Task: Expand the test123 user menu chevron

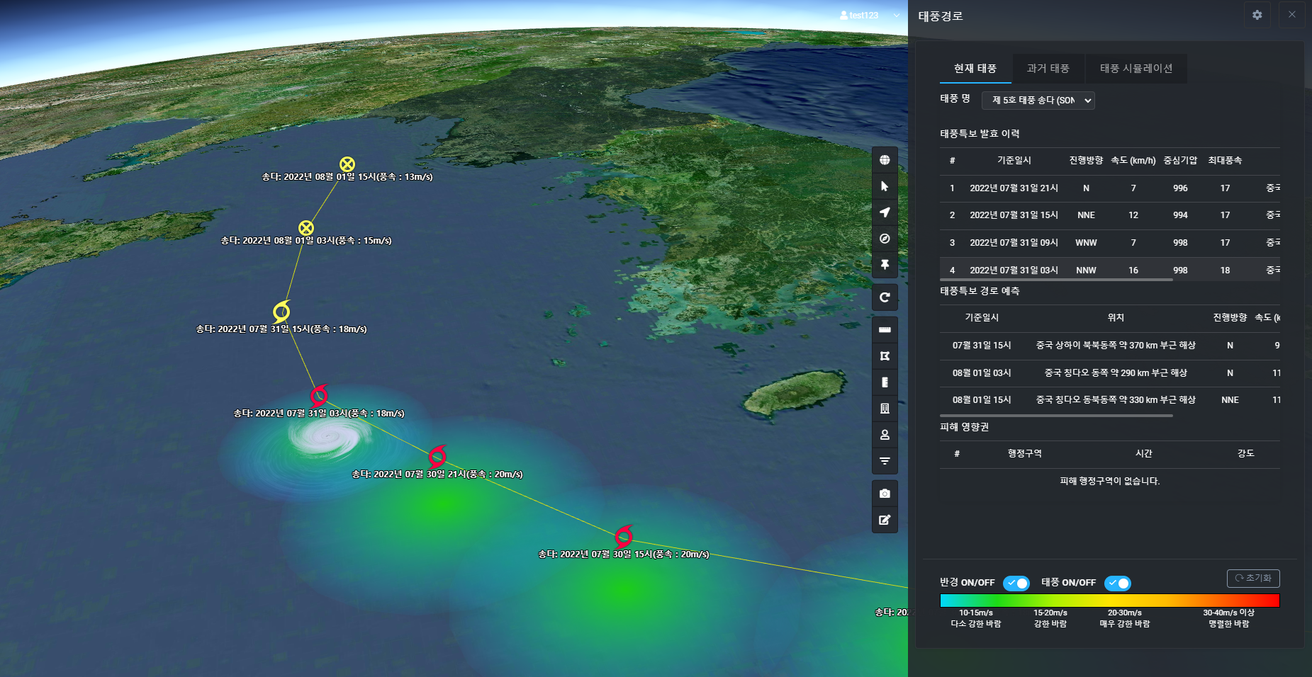Action: pos(897,16)
